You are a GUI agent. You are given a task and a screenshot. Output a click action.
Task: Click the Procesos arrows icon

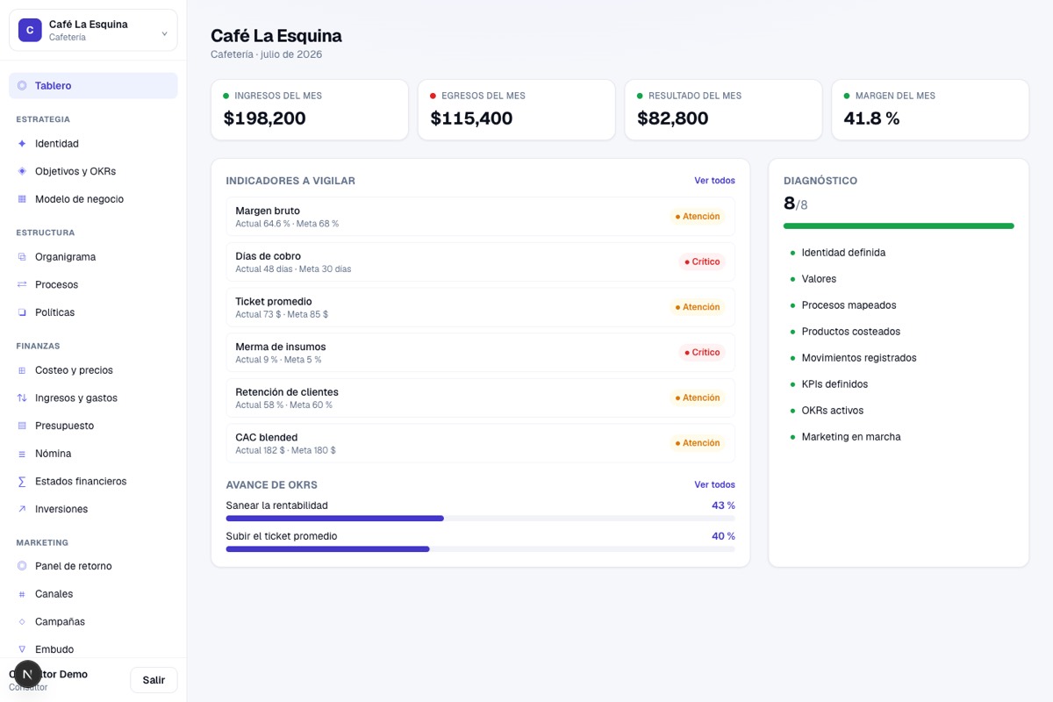coord(22,284)
